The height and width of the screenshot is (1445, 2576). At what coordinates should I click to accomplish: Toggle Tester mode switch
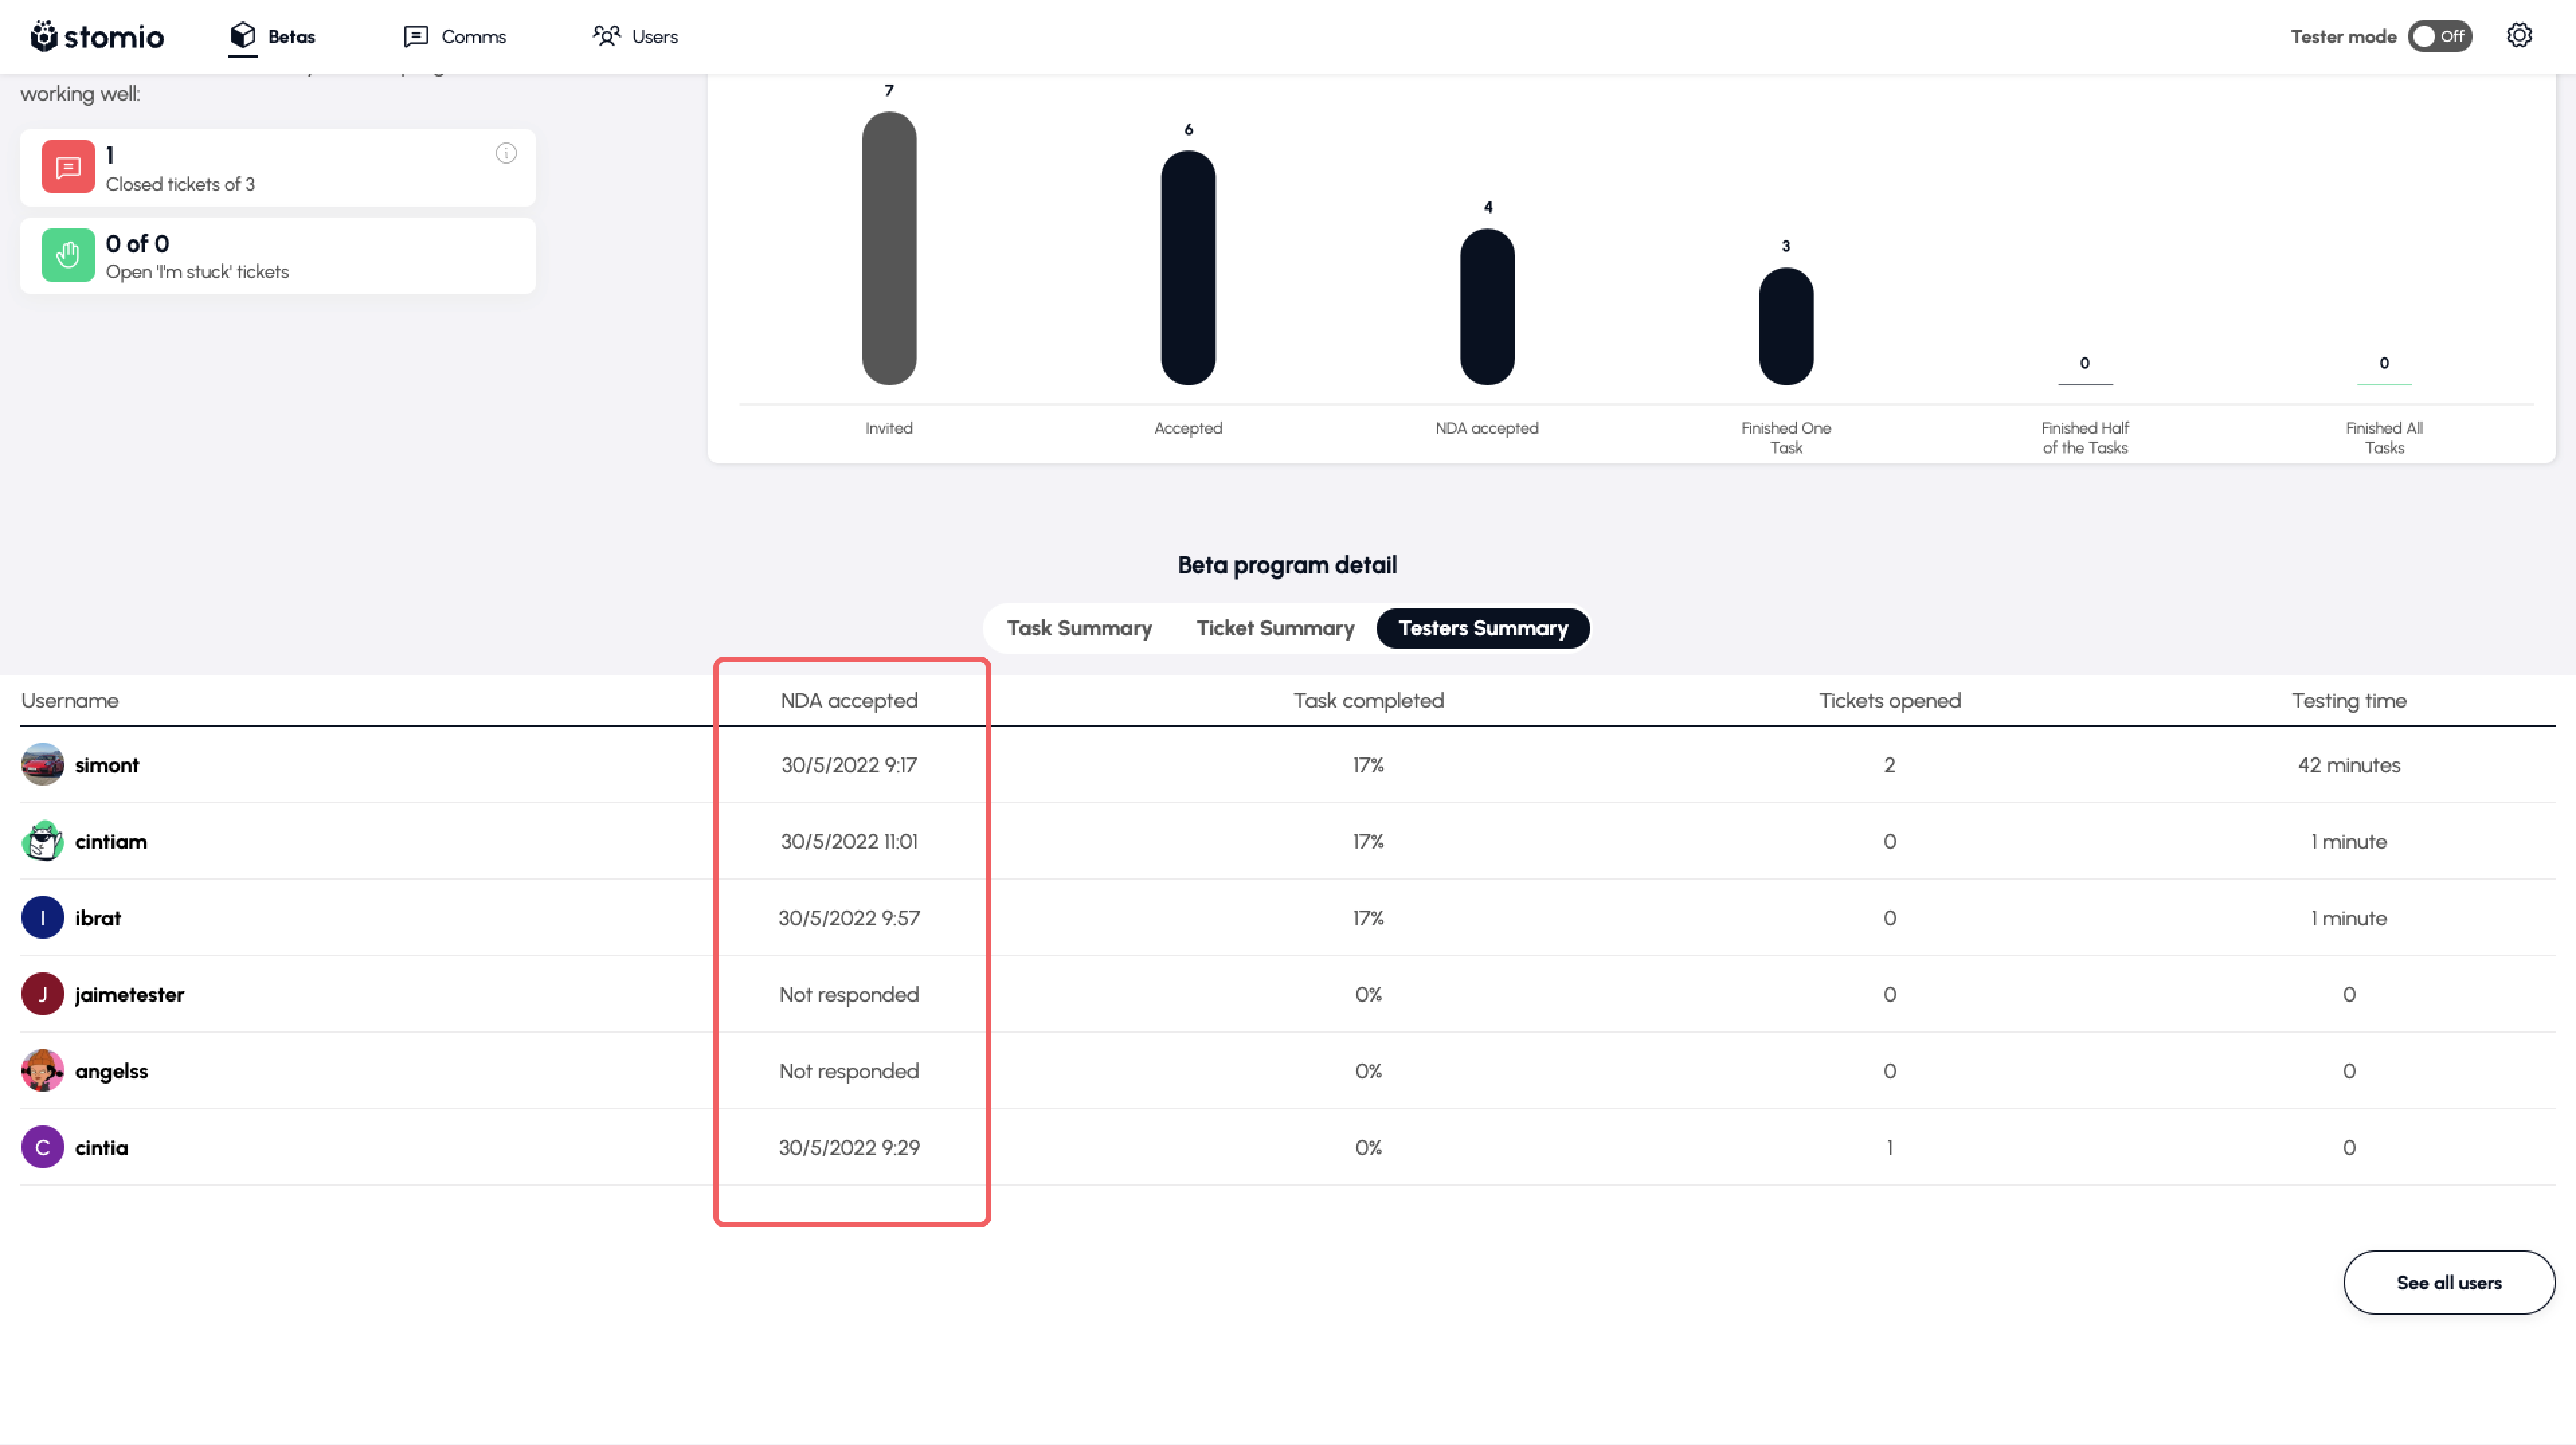[2439, 36]
